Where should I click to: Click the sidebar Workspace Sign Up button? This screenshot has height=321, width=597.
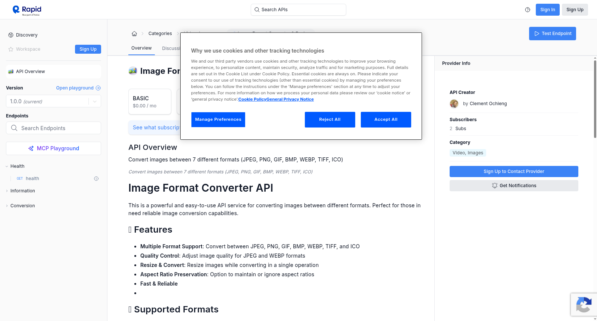coord(88,49)
